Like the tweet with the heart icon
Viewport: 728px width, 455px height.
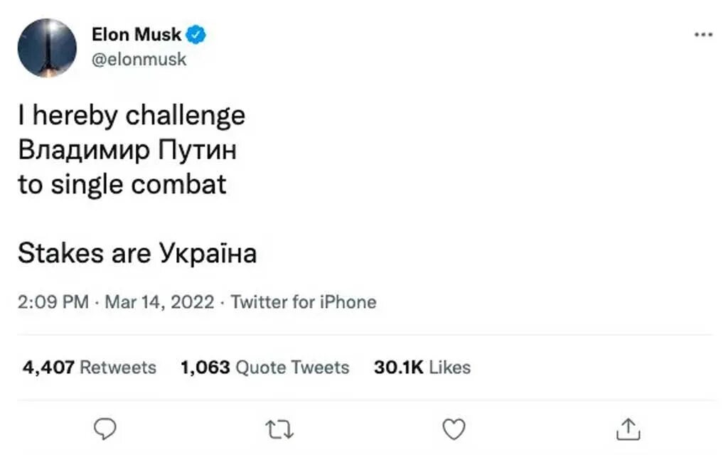(454, 429)
